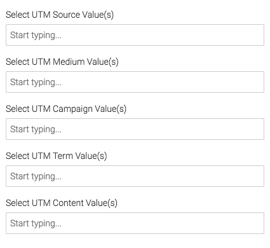Select the UTM Campaign values input box
This screenshot has width=270, height=248.
135,129
